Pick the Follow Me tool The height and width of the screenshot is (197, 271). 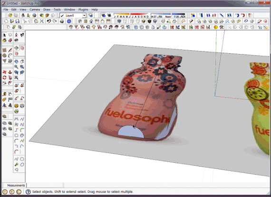[x=10, y=77]
